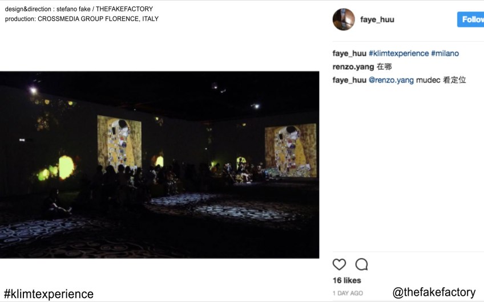Viewport: 484px width, 302px height.
Task: Click the 1 DAY AGO timestamp
Action: (348, 293)
